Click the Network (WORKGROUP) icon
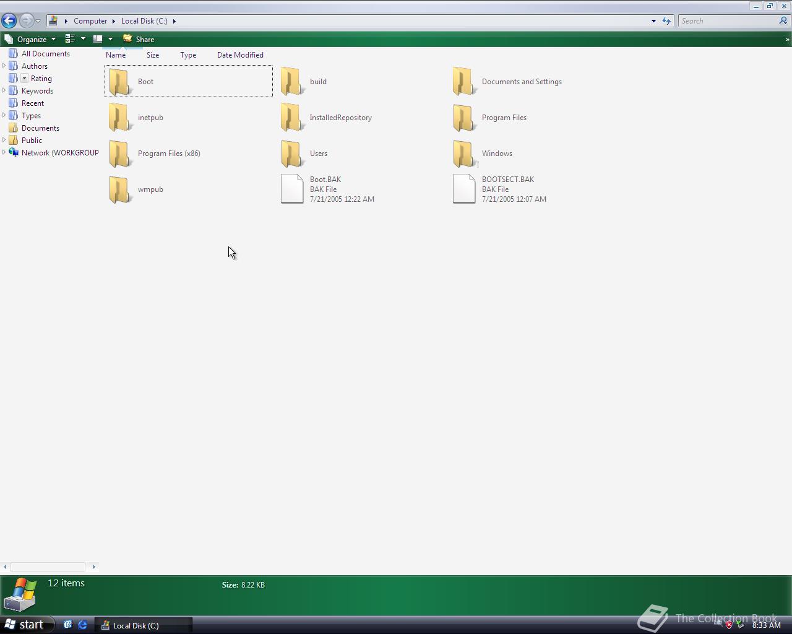 click(x=14, y=153)
